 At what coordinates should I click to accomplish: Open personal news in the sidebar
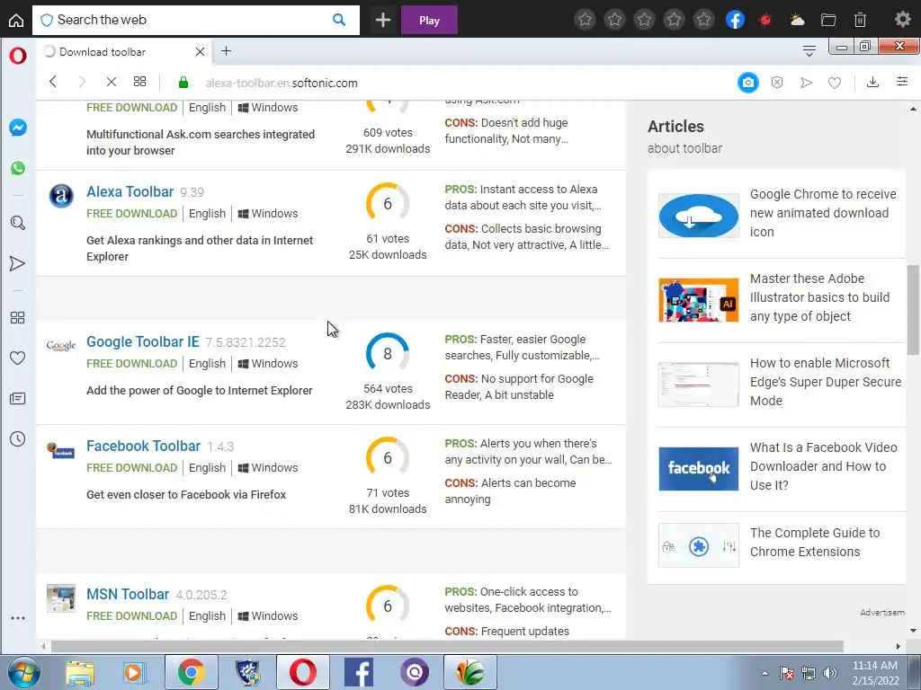(18, 399)
